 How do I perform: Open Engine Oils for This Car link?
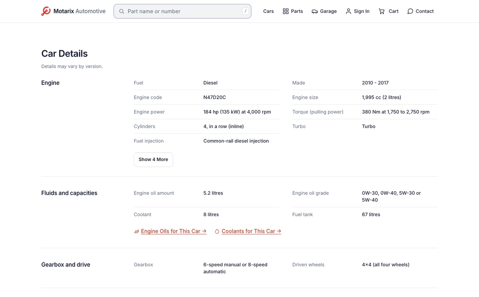tap(174, 231)
